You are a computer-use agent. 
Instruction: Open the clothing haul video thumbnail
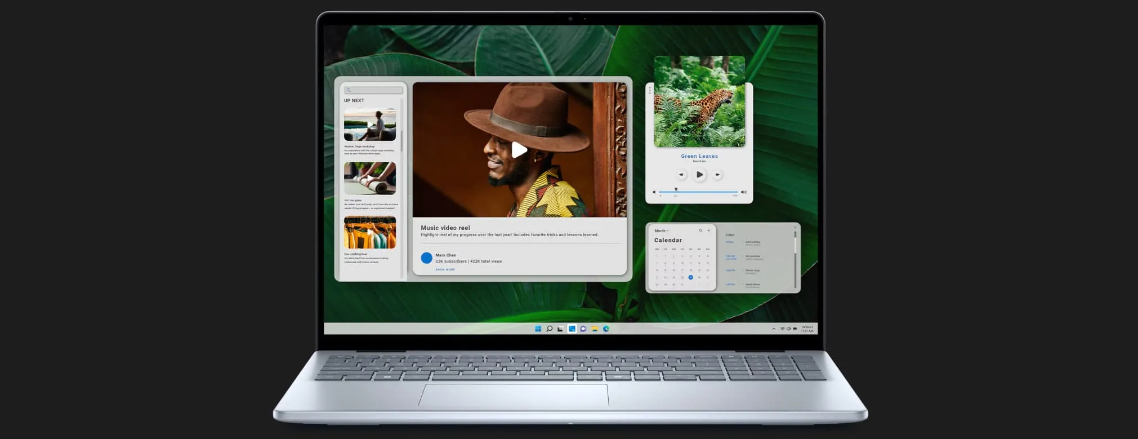point(370,232)
